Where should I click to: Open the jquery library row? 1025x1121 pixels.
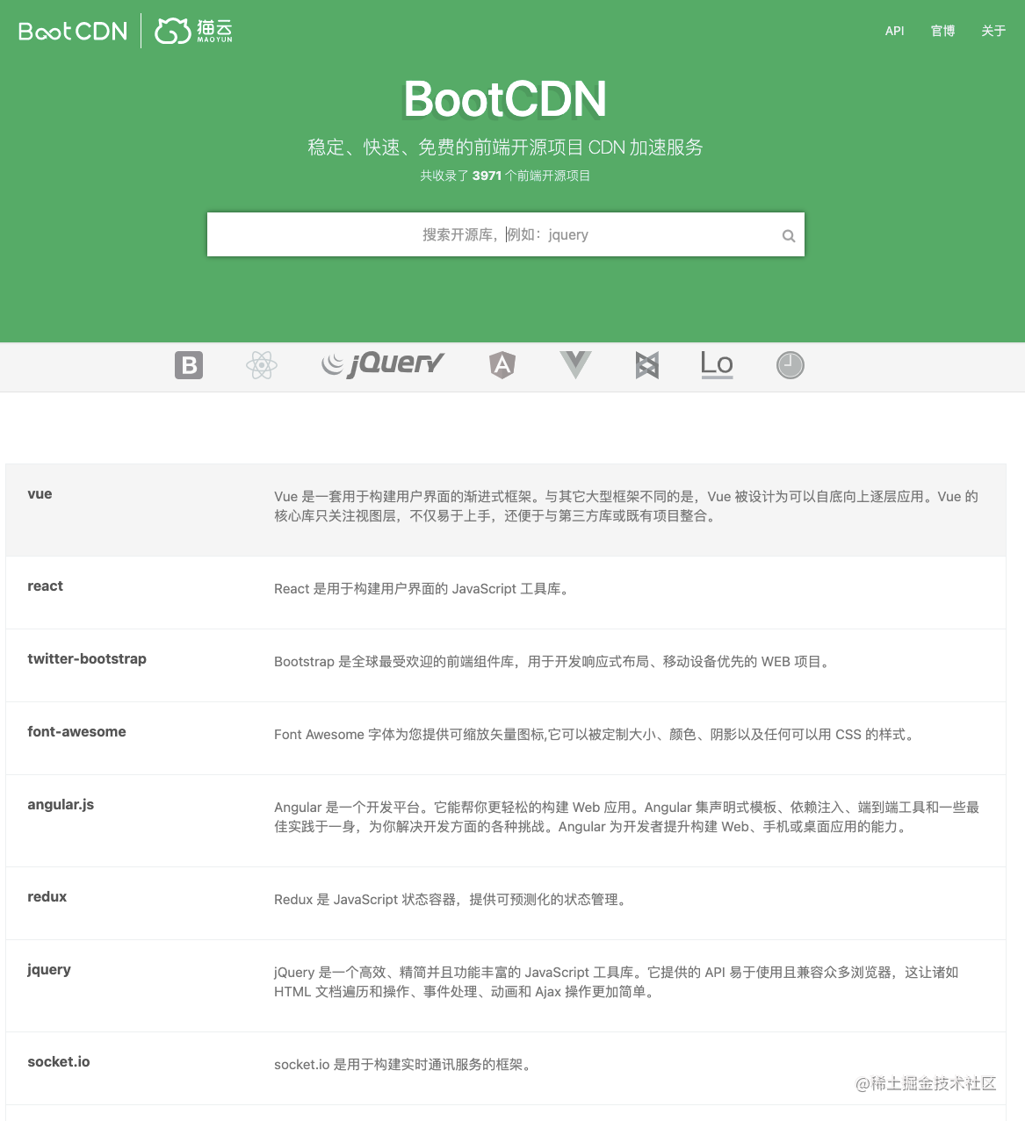point(506,986)
